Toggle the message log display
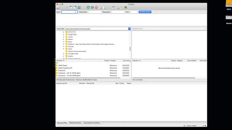 pos(67,8)
